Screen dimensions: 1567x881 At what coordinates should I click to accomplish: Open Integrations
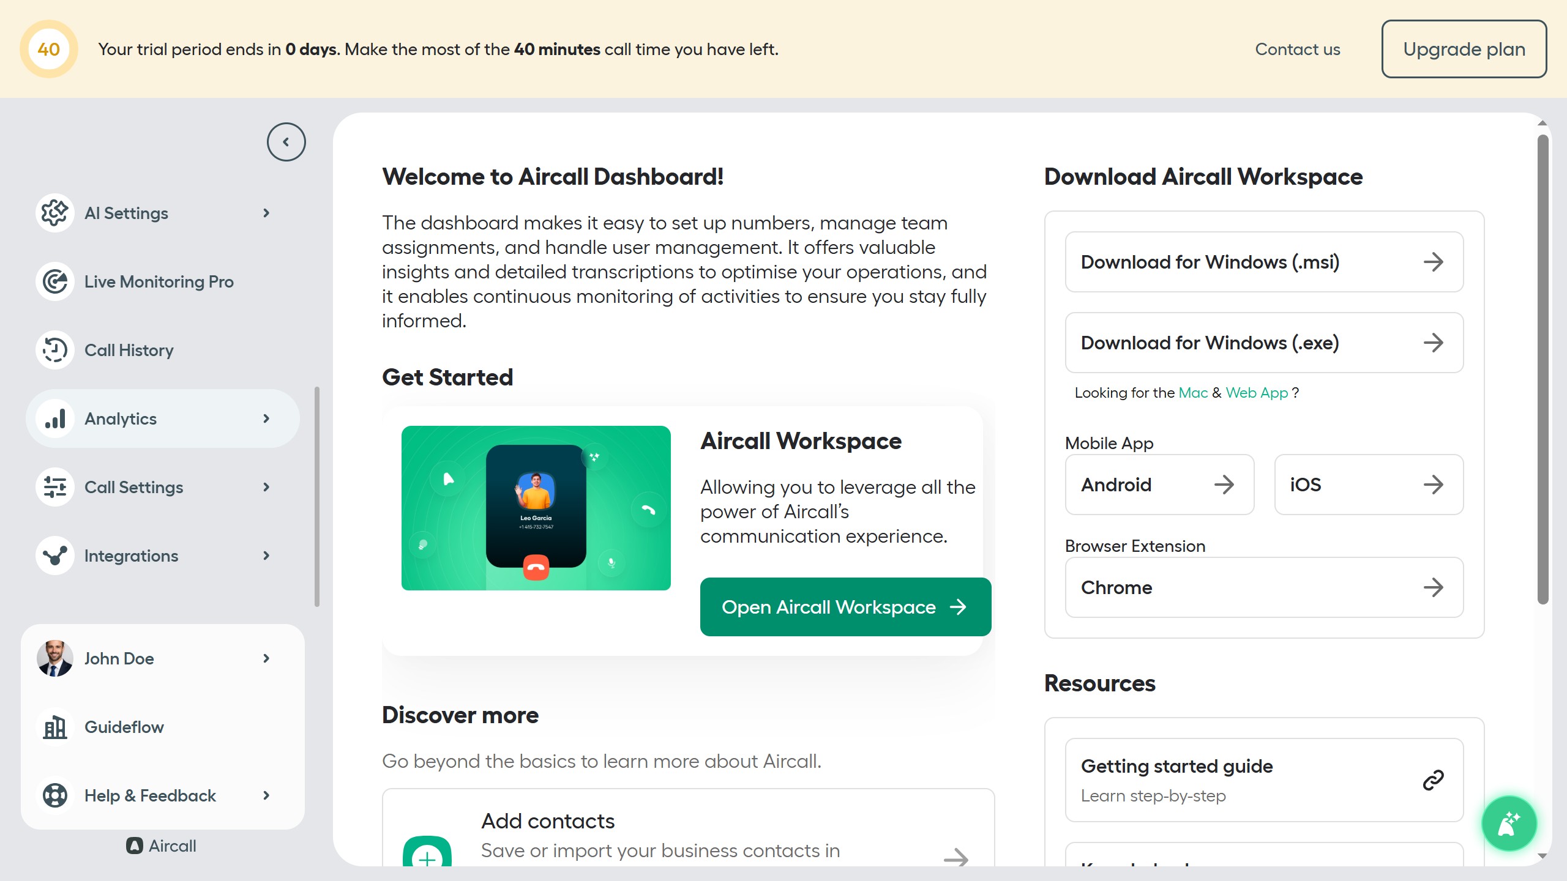[x=163, y=556]
